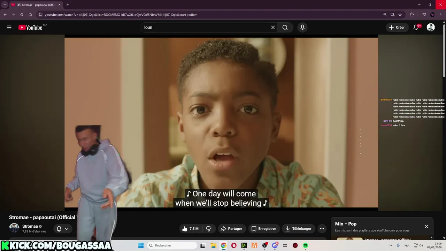This screenshot has width=446, height=251.
Task: Open Task View in taskbar
Action: tap(203, 245)
